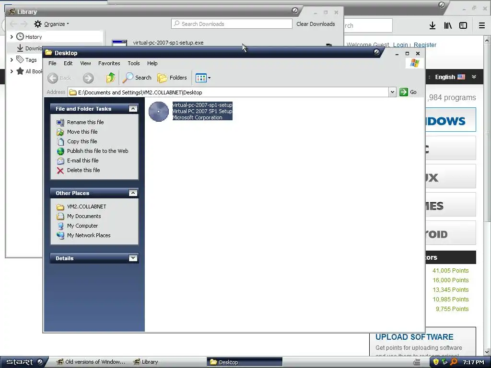
Task: Click the Forward arrow in Desktop window
Action: coord(88,78)
